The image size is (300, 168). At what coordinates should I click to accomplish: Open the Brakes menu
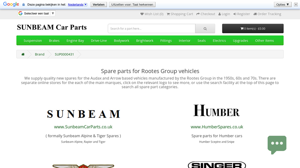pos(54,41)
